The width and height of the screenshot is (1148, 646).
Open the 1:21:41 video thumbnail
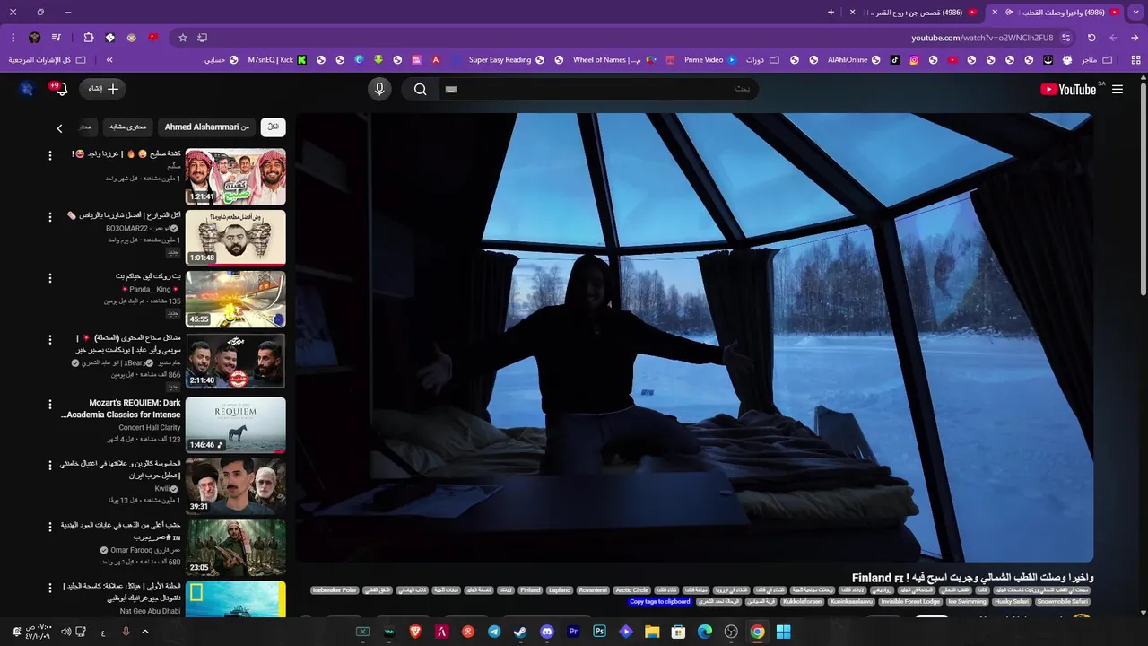(x=235, y=177)
